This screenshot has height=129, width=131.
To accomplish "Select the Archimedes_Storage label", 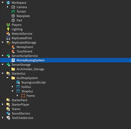I will pyautogui.click(x=30, y=69).
